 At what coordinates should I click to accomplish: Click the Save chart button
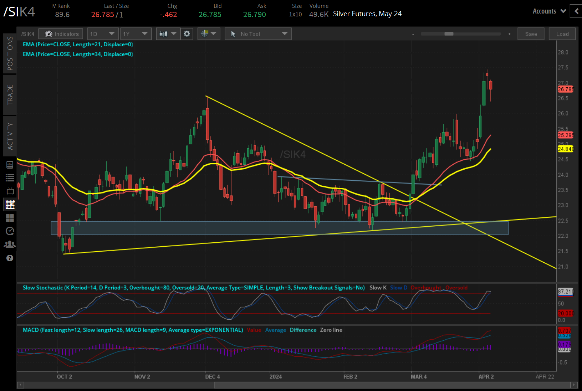coord(531,34)
